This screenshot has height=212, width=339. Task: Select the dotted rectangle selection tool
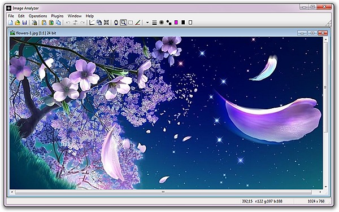[x=131, y=23]
